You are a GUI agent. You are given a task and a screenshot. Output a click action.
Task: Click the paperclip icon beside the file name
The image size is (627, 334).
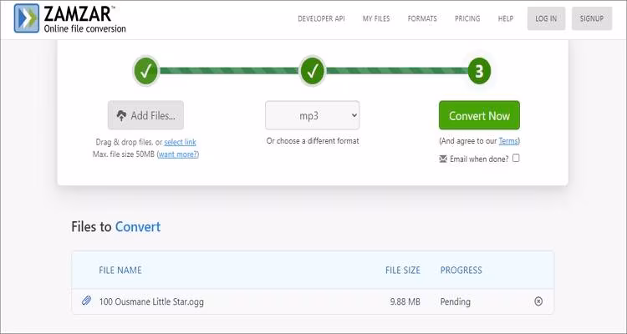point(86,301)
